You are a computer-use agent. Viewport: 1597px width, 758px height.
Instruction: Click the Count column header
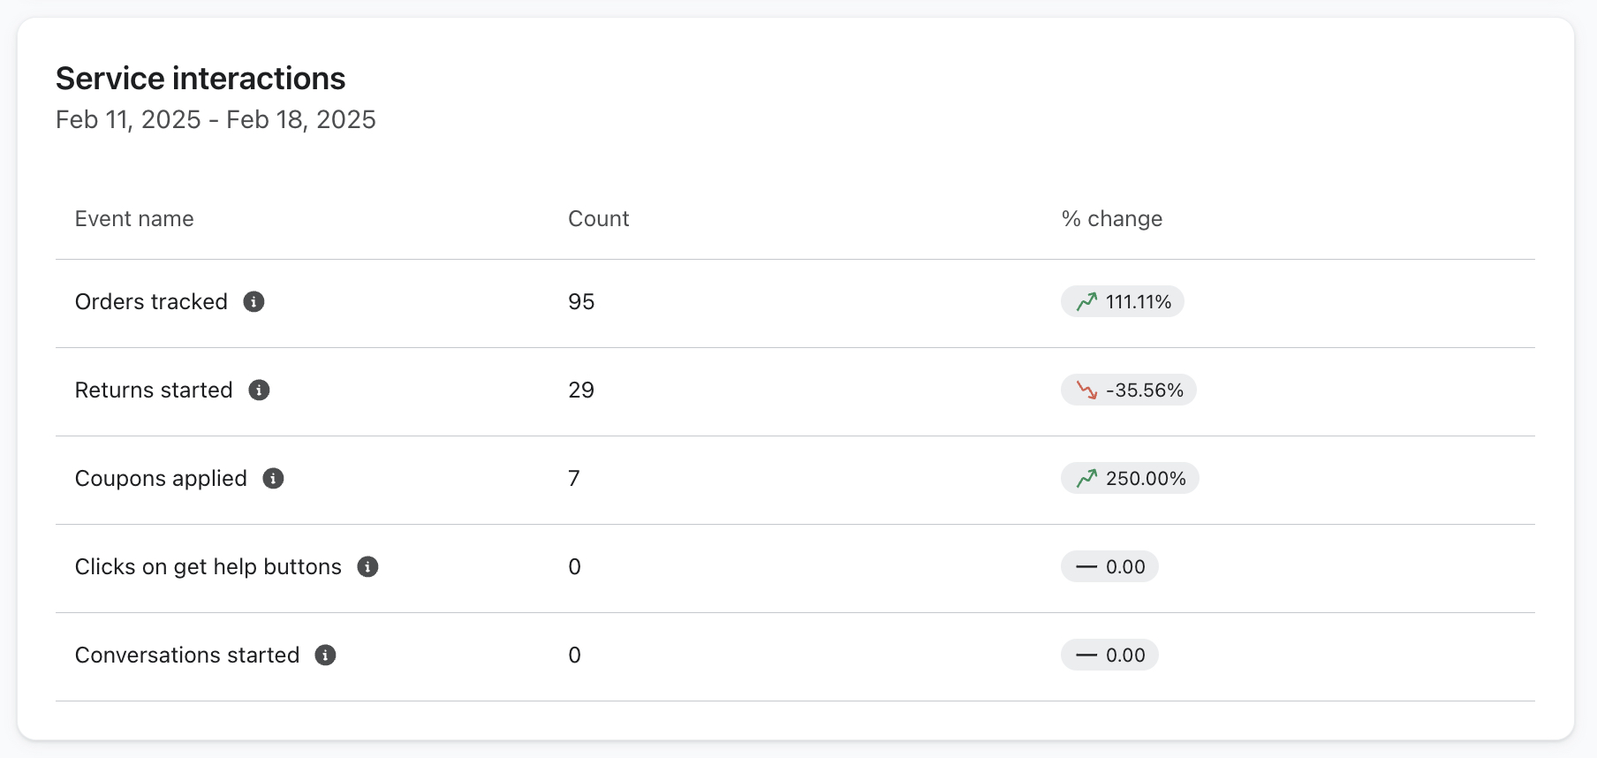click(x=598, y=218)
